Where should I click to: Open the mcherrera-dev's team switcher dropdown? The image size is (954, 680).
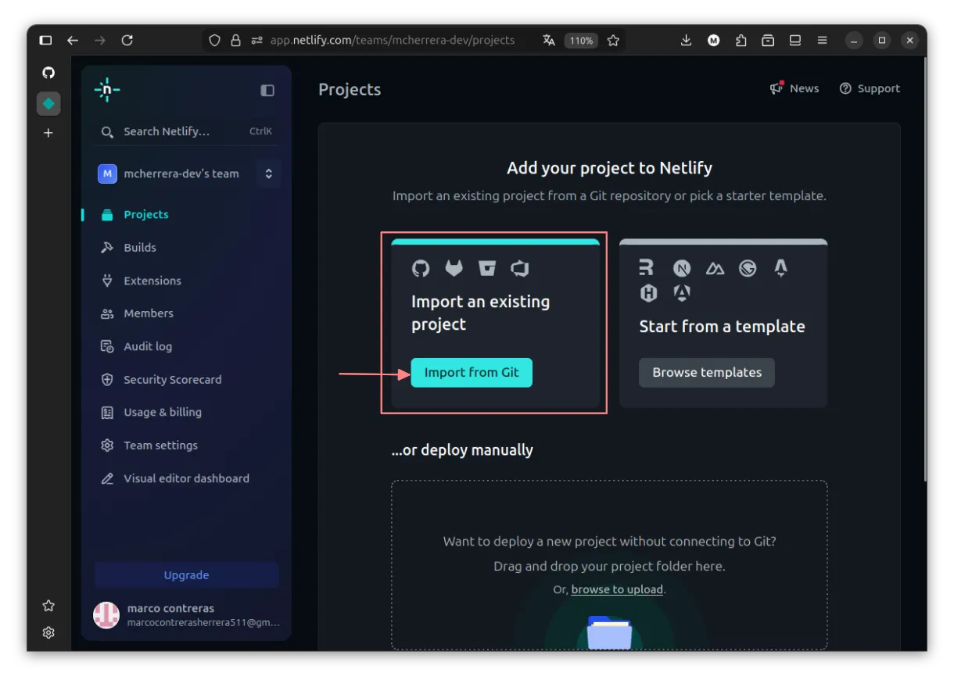click(268, 174)
